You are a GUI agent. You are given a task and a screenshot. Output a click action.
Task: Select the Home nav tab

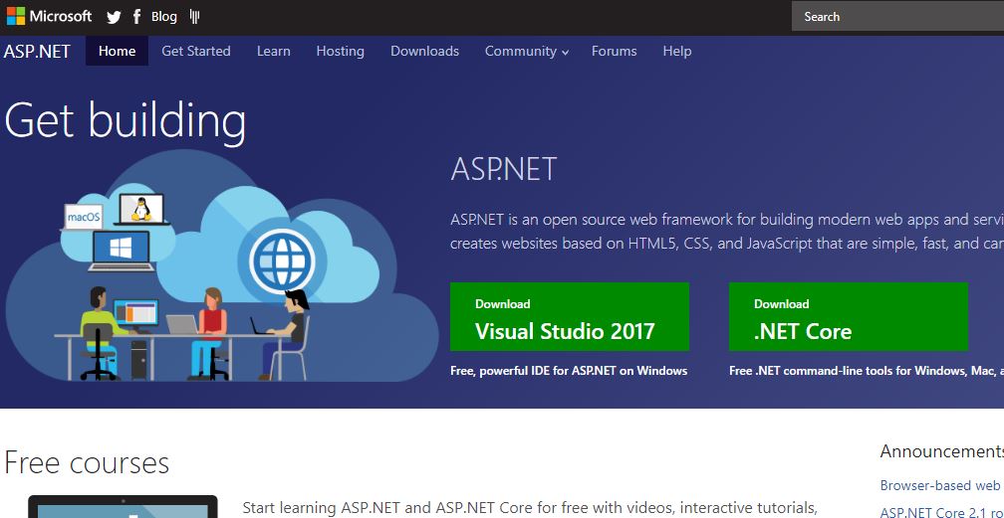[x=118, y=51]
